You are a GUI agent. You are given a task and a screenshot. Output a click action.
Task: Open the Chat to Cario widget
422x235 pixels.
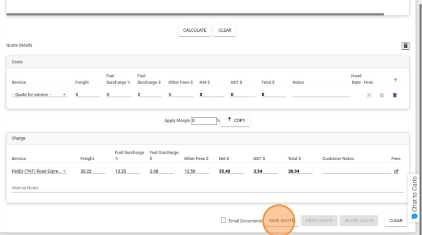(414, 198)
